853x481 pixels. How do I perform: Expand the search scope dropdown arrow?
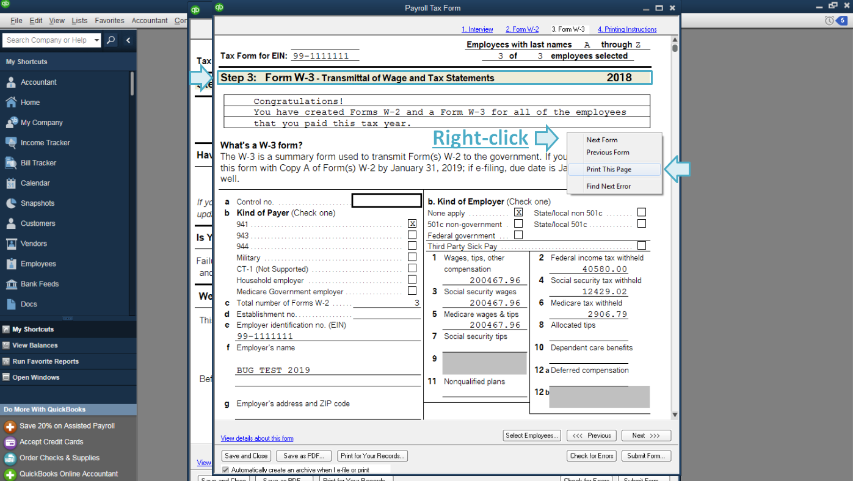click(96, 40)
